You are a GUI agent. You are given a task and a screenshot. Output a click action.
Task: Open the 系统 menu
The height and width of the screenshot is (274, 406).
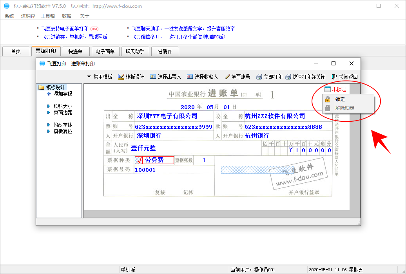(9, 16)
